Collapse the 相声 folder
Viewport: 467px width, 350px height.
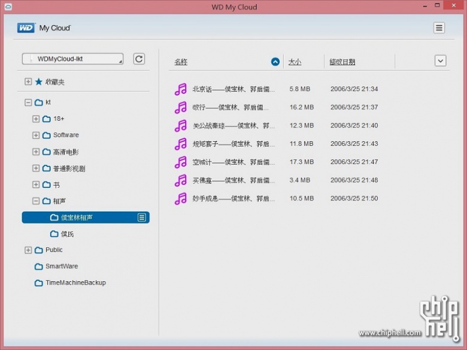(36, 201)
